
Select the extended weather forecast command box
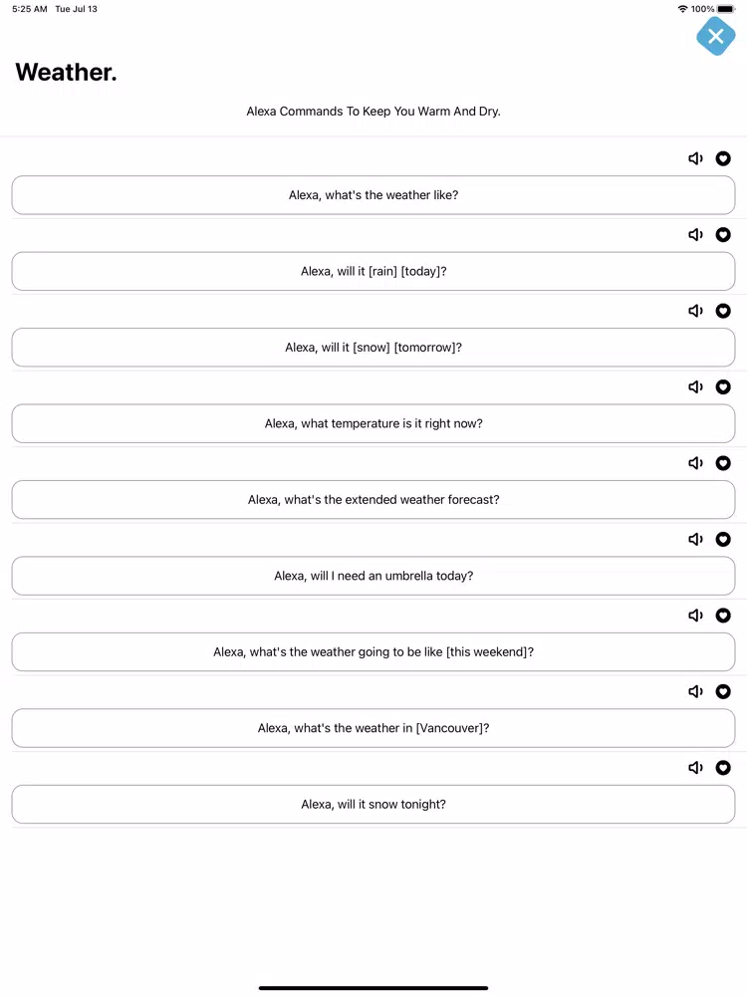(x=373, y=500)
